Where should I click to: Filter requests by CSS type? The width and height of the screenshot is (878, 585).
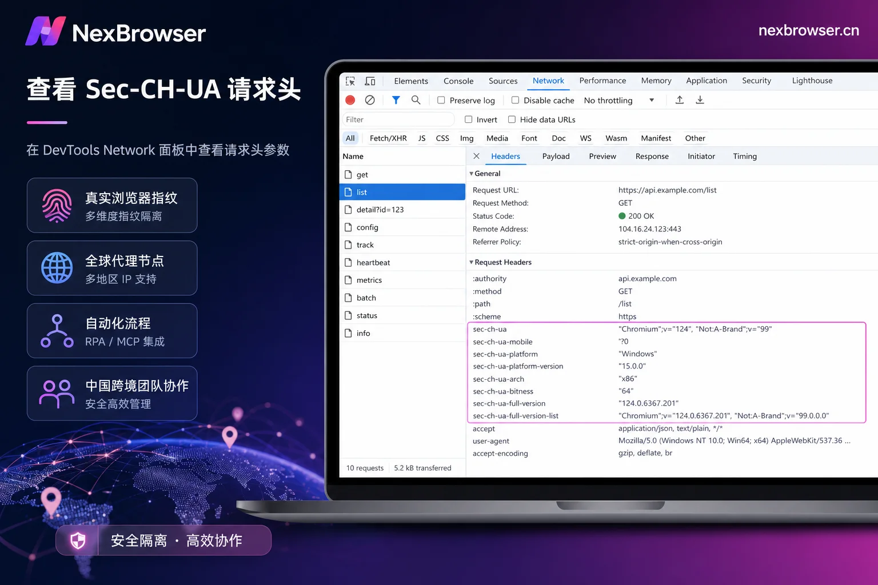tap(442, 138)
